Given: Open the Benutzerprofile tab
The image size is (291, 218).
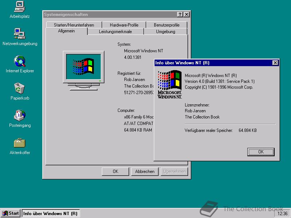Looking at the screenshot, I should 167,25.
